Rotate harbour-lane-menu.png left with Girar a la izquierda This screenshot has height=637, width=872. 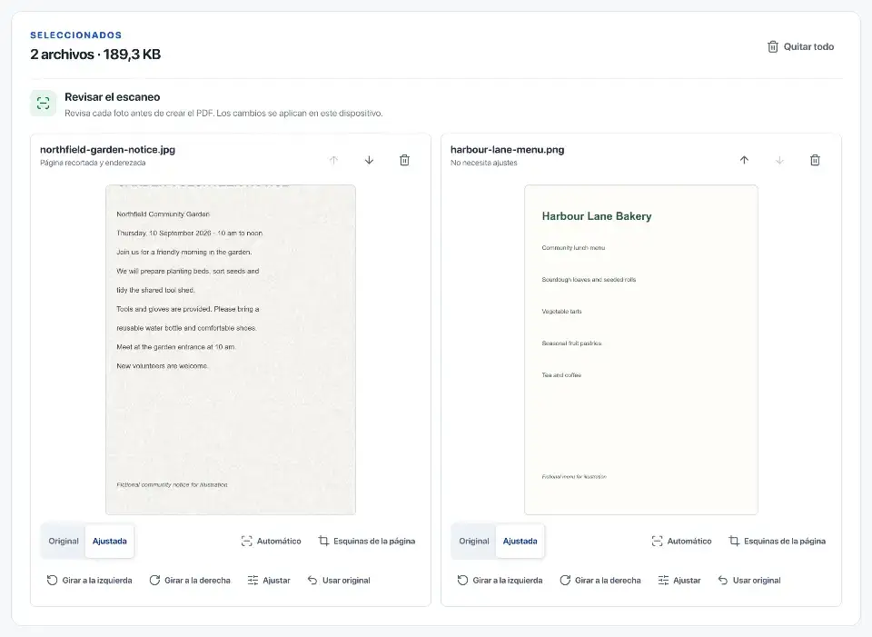click(500, 581)
